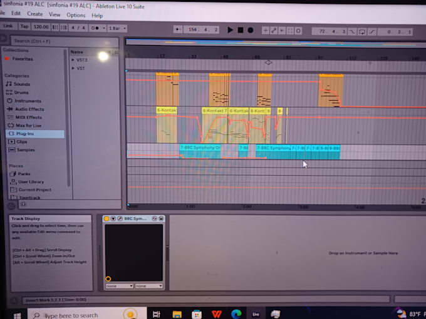Open Packs under Places

(24, 174)
